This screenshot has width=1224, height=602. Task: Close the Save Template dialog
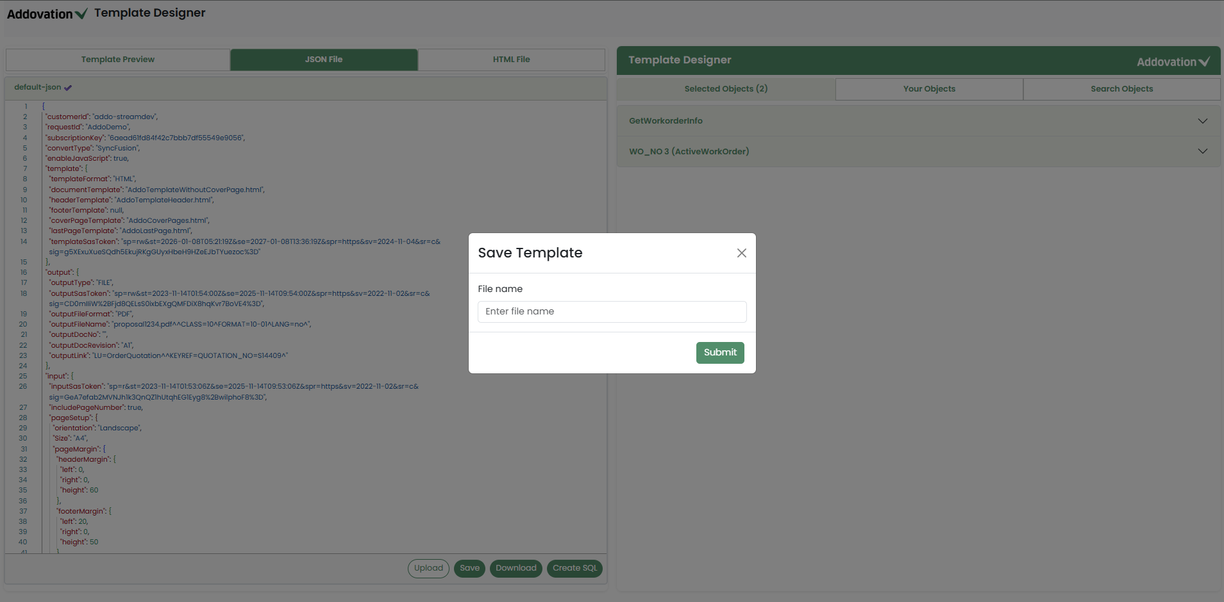point(741,253)
